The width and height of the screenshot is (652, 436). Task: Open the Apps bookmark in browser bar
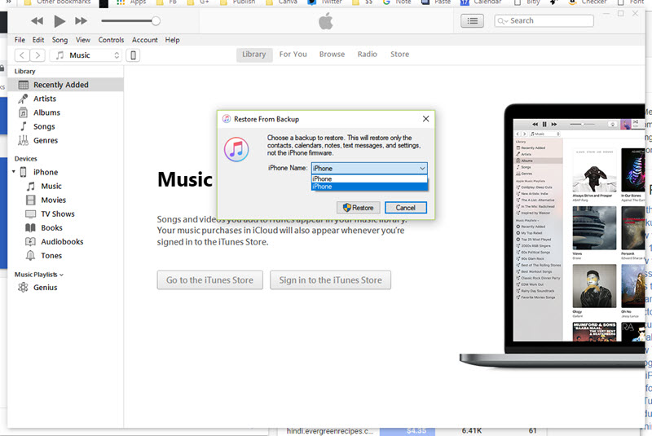tap(132, 2)
